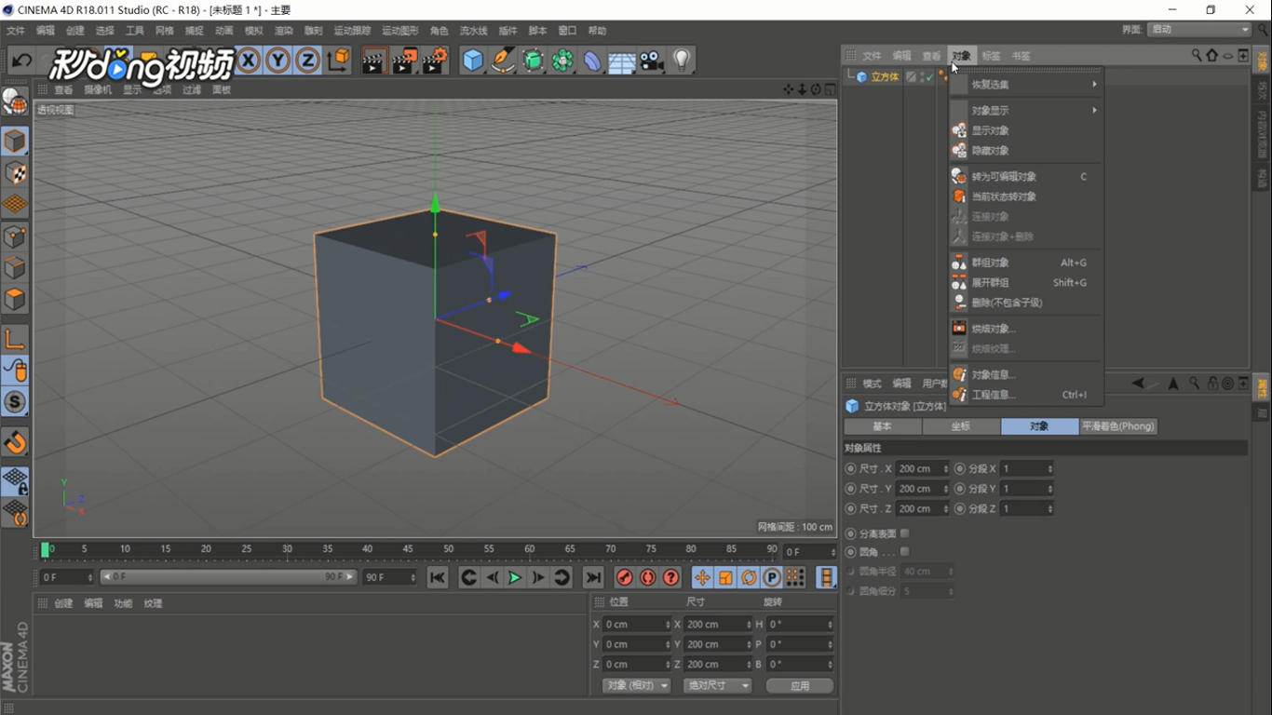Click the green subdivision surface icon

(533, 61)
